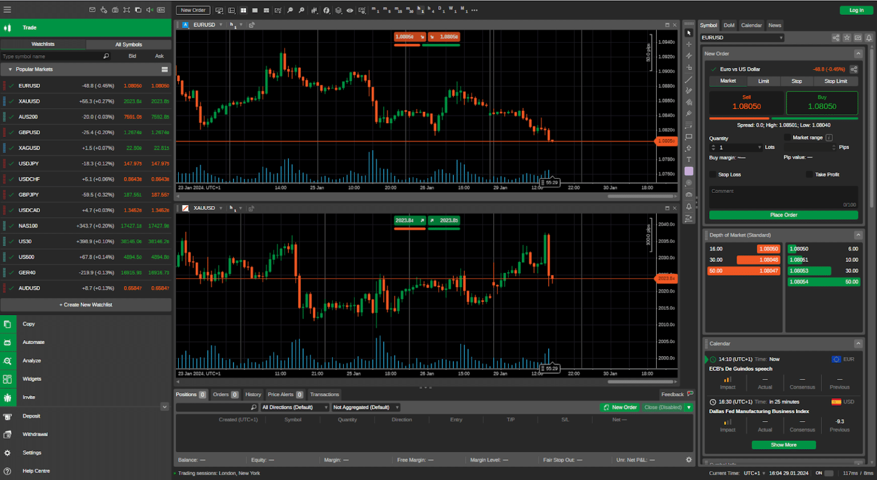Viewport: 877px width, 480px height.
Task: Open the mail inbox icon
Action: pos(92,10)
